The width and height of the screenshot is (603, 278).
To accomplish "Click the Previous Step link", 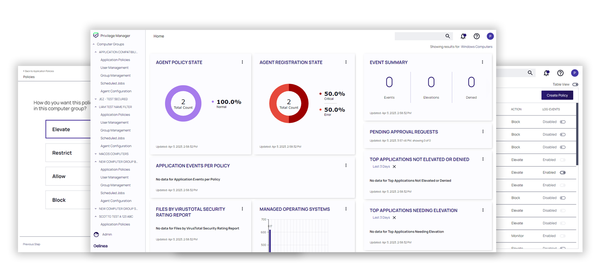I will pos(31,244).
